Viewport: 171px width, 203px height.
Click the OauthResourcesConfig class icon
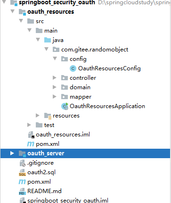[x=73, y=68]
